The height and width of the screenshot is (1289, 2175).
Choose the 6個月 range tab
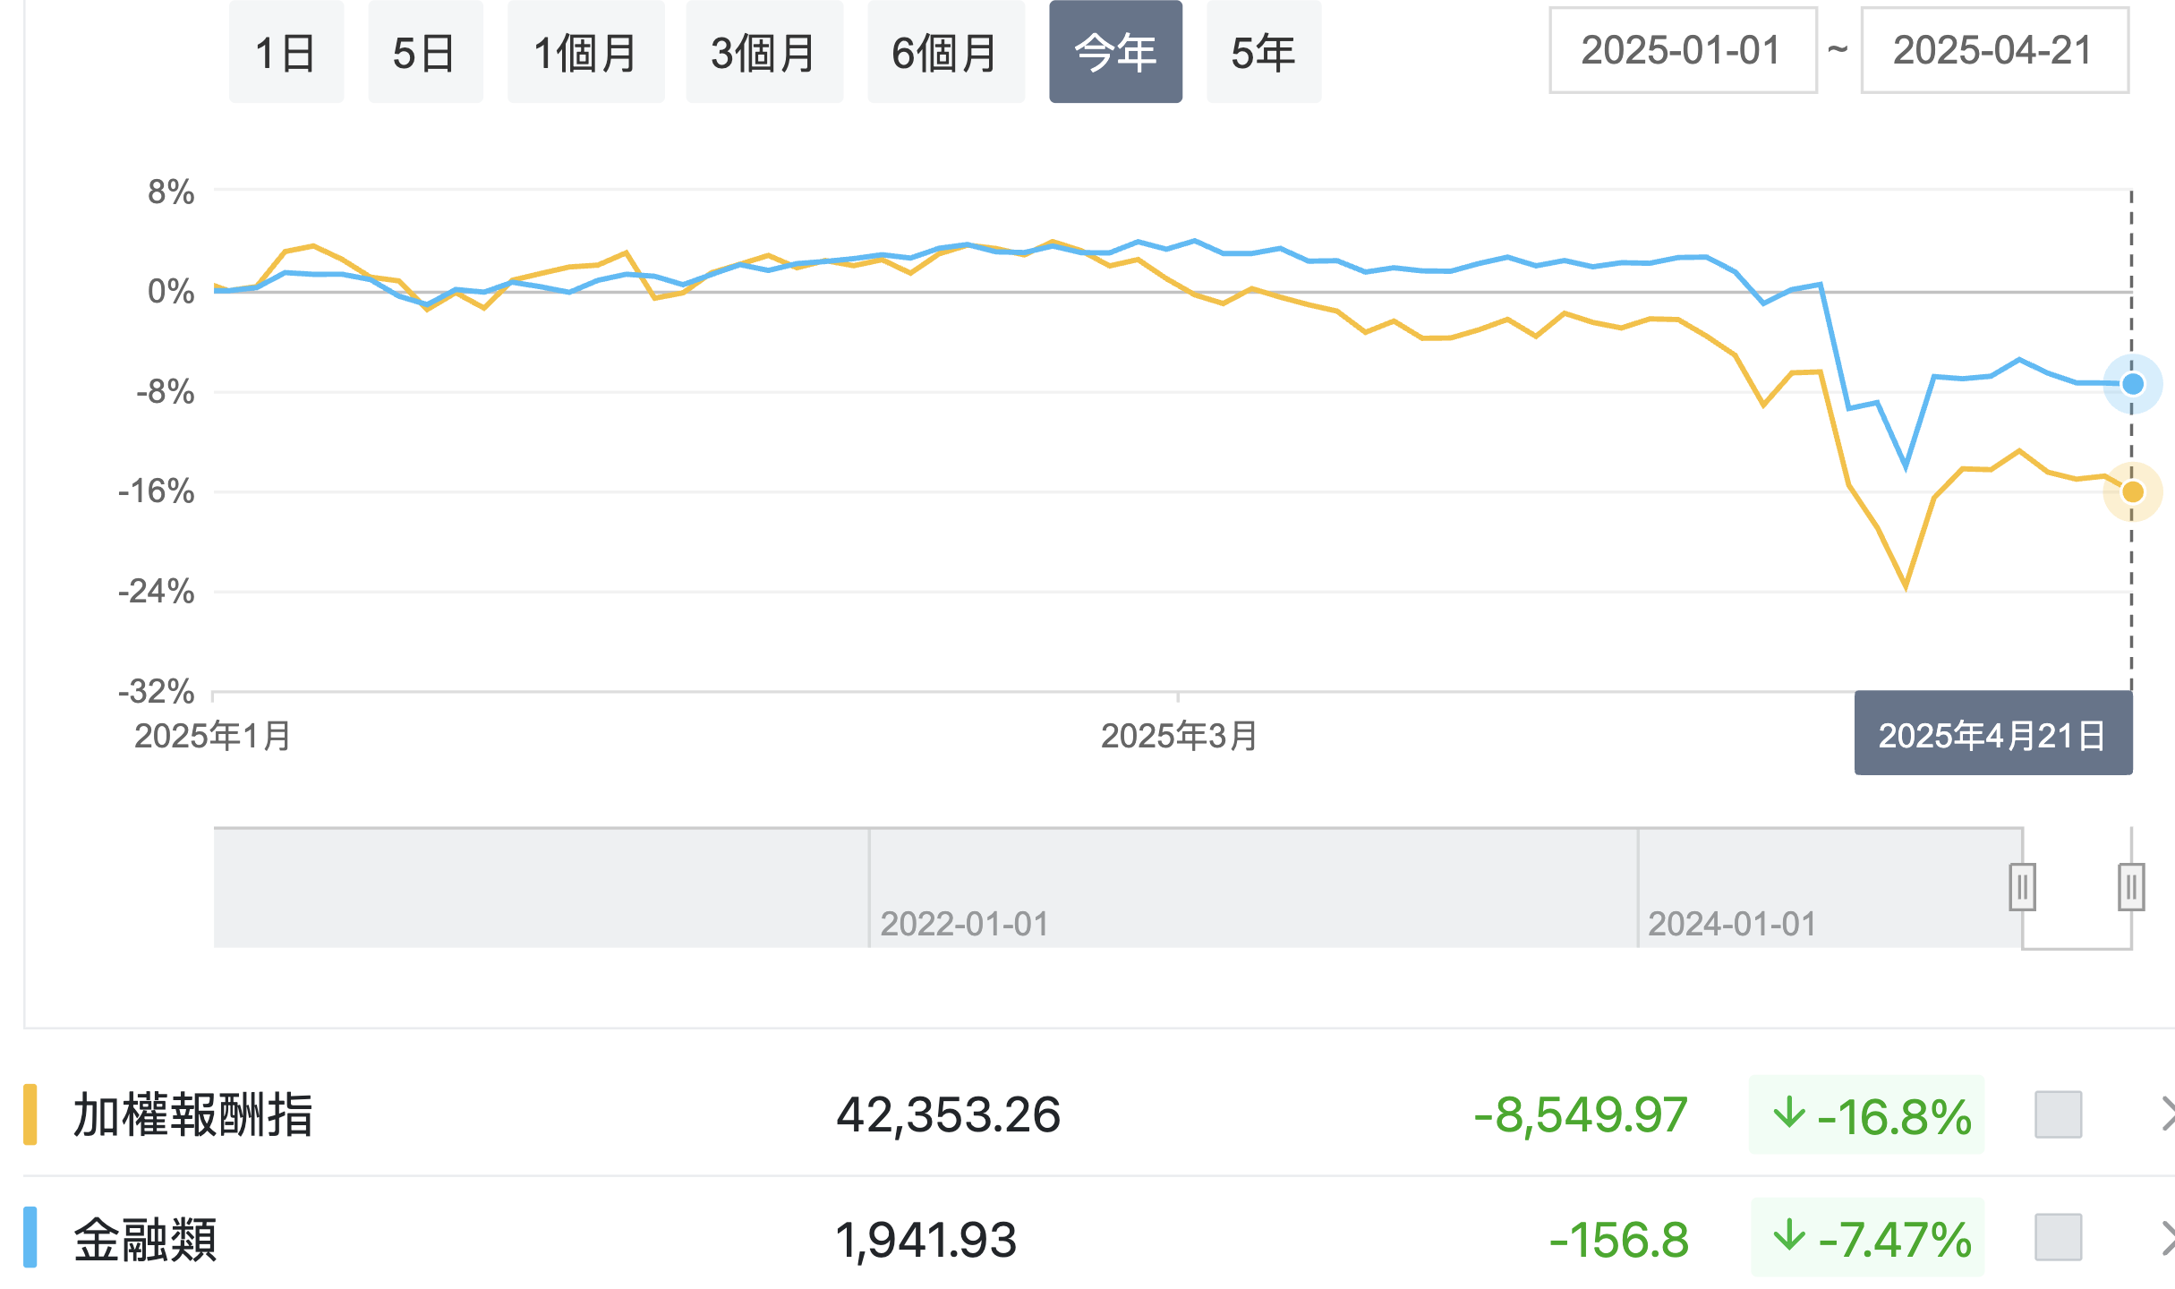tap(946, 52)
